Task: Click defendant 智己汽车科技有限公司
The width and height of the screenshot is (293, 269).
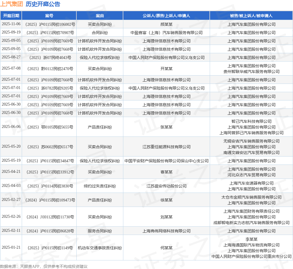Action: click(251, 121)
